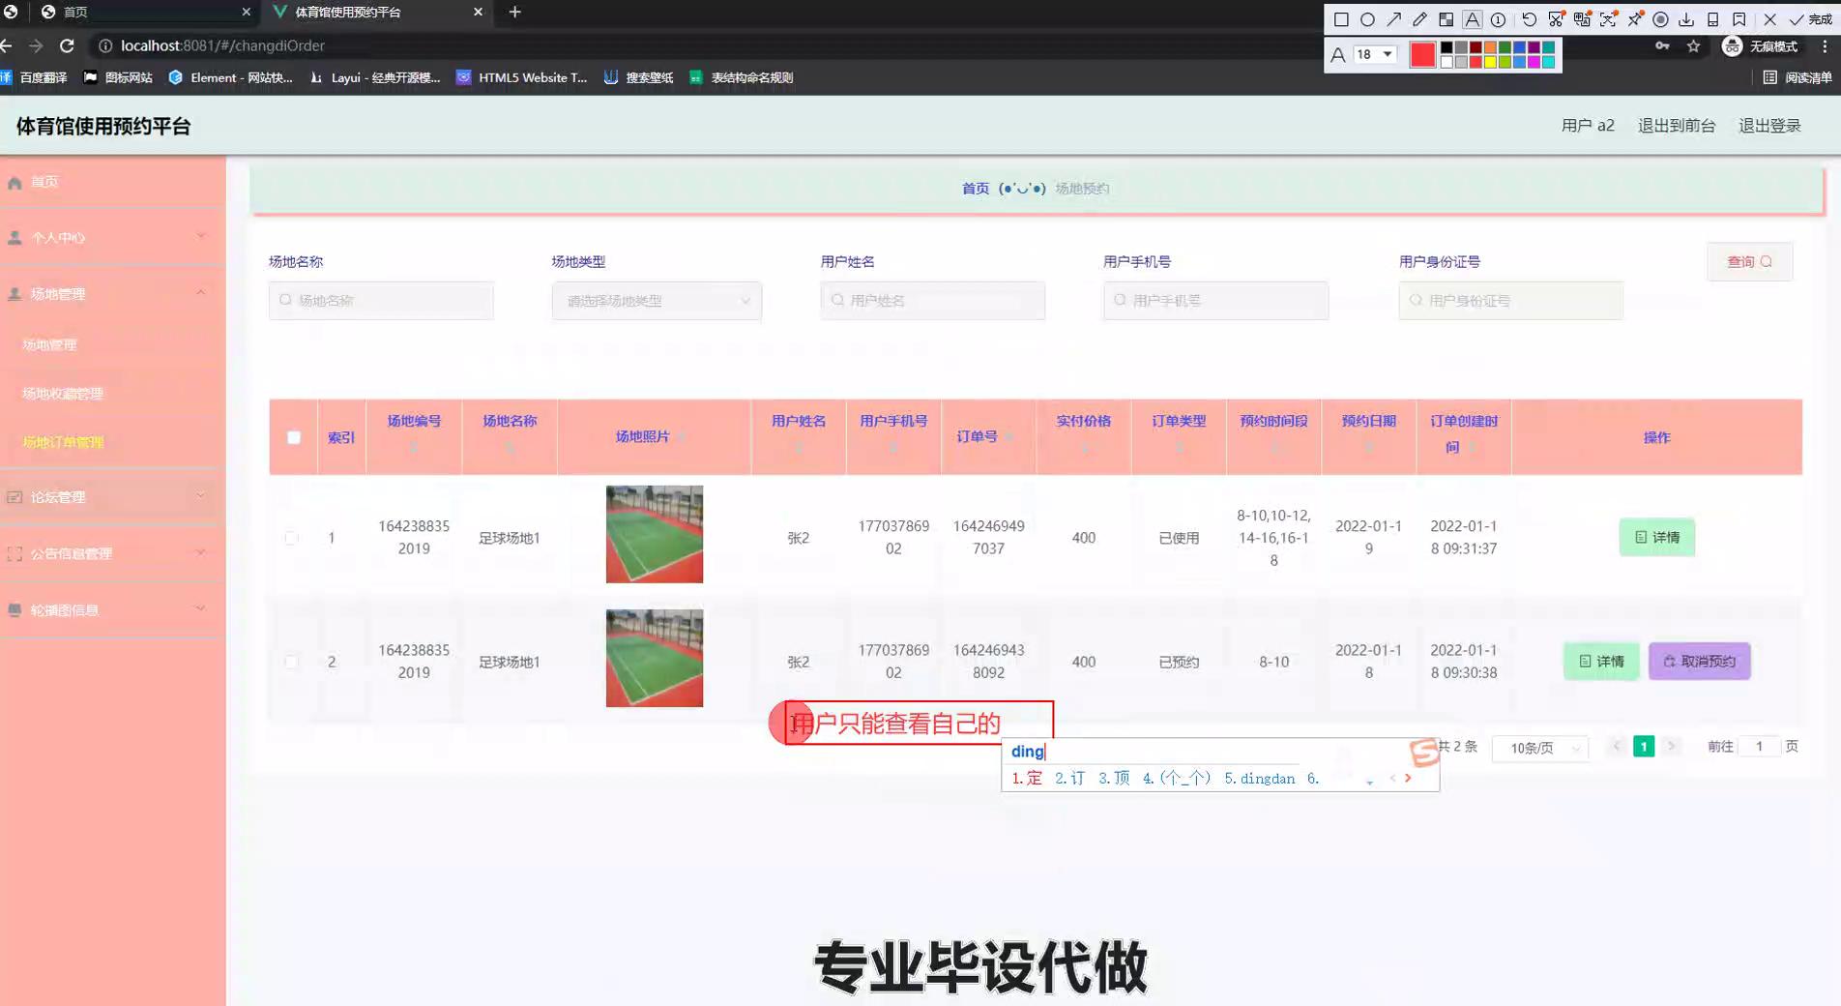
Task: Click the 查询 search button
Action: point(1749,261)
